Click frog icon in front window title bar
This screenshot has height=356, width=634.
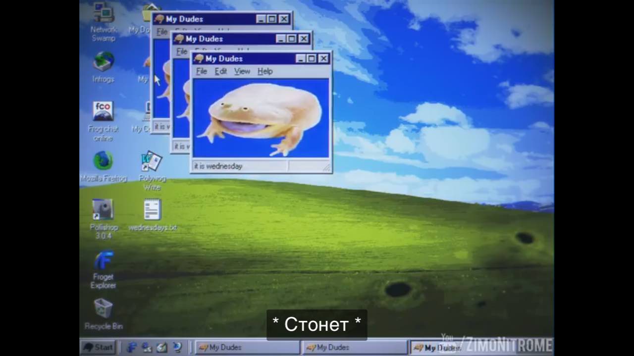199,58
